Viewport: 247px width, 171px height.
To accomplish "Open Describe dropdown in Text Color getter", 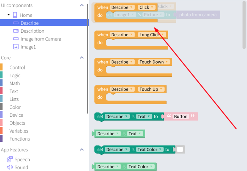I will click(x=108, y=166).
